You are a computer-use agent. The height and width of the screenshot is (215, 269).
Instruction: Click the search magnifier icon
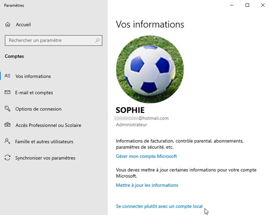[97, 40]
